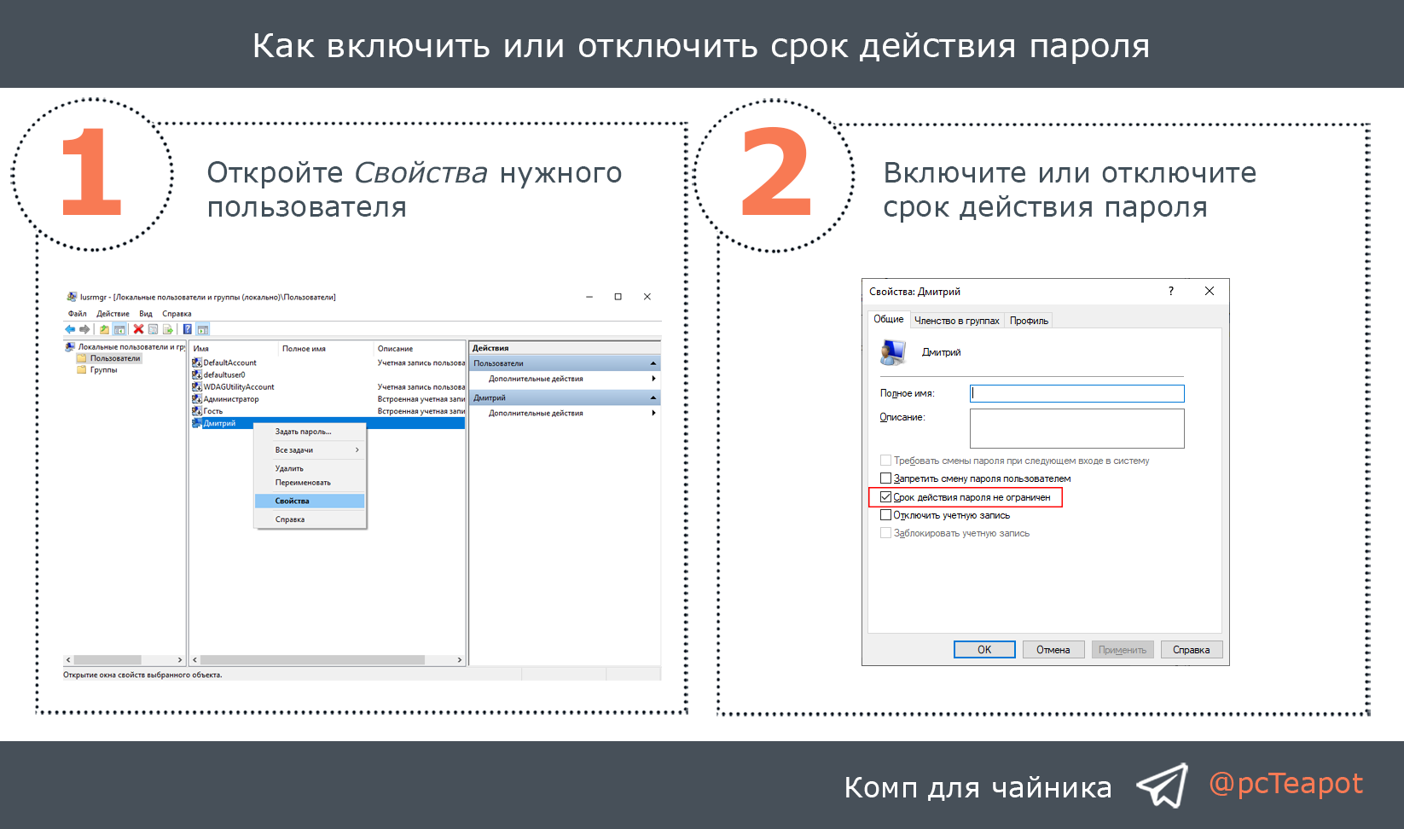Image resolution: width=1404 pixels, height=829 pixels.
Task: Click the Отмена button
Action: pyautogui.click(x=1053, y=650)
